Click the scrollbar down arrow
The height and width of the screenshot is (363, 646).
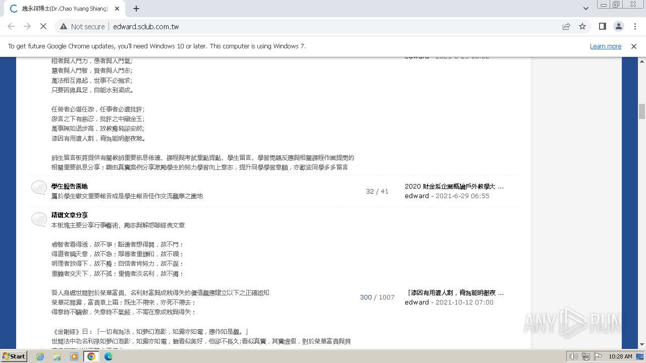tap(642, 344)
